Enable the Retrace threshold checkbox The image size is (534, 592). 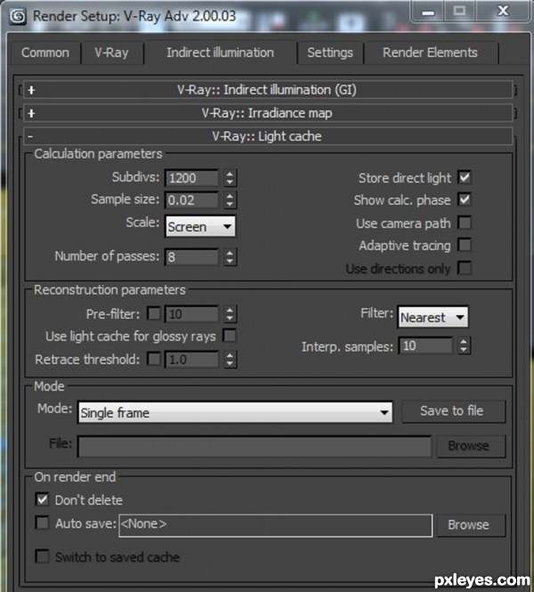pos(154,359)
